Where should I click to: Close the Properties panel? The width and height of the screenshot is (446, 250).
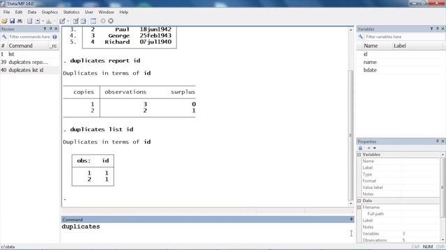point(443,141)
